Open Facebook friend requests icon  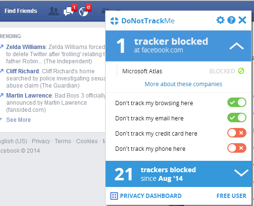[x=54, y=11]
